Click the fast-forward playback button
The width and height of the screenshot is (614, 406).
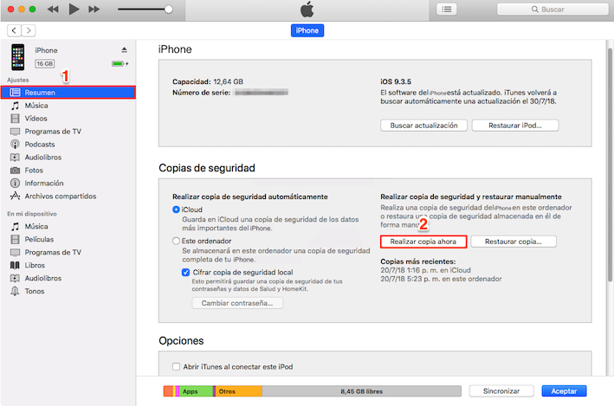click(x=94, y=9)
